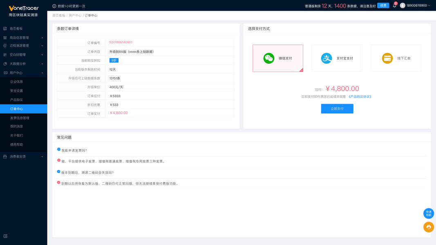Viewport: 436px width, 245px height.
Task: Expand 消费者反馈 menu chevron
Action: [x=42, y=157]
